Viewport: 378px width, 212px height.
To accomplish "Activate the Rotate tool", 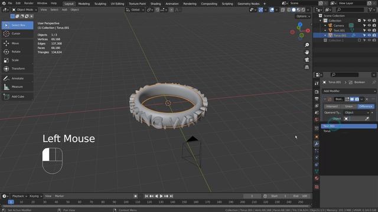I will (x=17, y=52).
